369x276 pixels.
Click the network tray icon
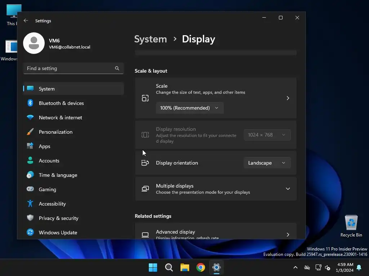(318, 267)
